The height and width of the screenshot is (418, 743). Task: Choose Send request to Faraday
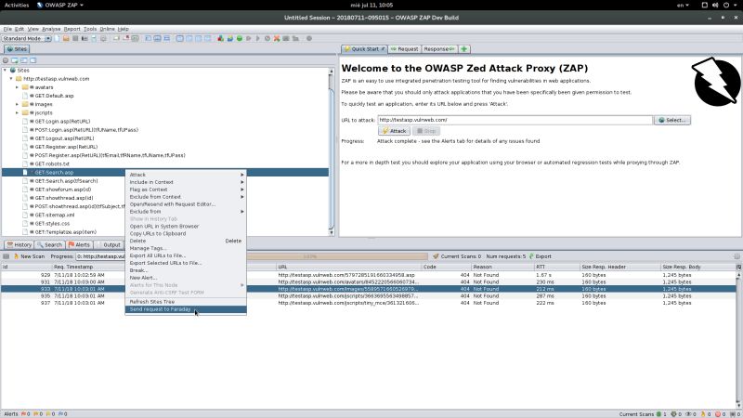click(186, 309)
